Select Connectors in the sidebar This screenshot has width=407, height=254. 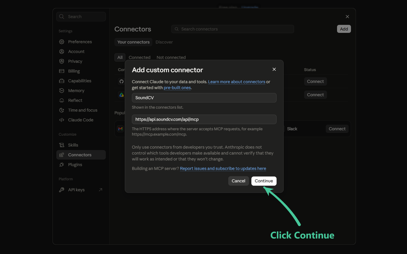point(81,155)
